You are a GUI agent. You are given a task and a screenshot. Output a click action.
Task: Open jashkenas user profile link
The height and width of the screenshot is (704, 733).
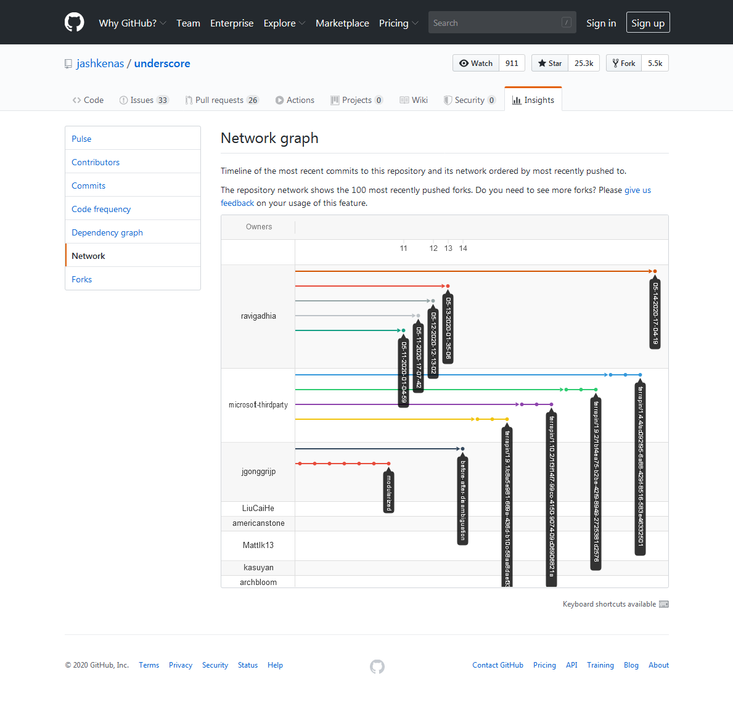coord(100,63)
